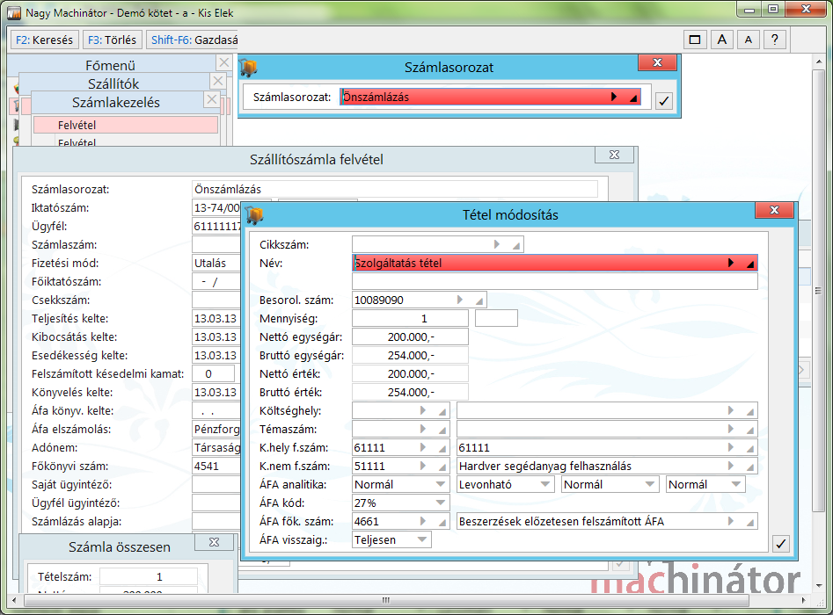Close the Szállítószámla felvétel window

coord(614,155)
